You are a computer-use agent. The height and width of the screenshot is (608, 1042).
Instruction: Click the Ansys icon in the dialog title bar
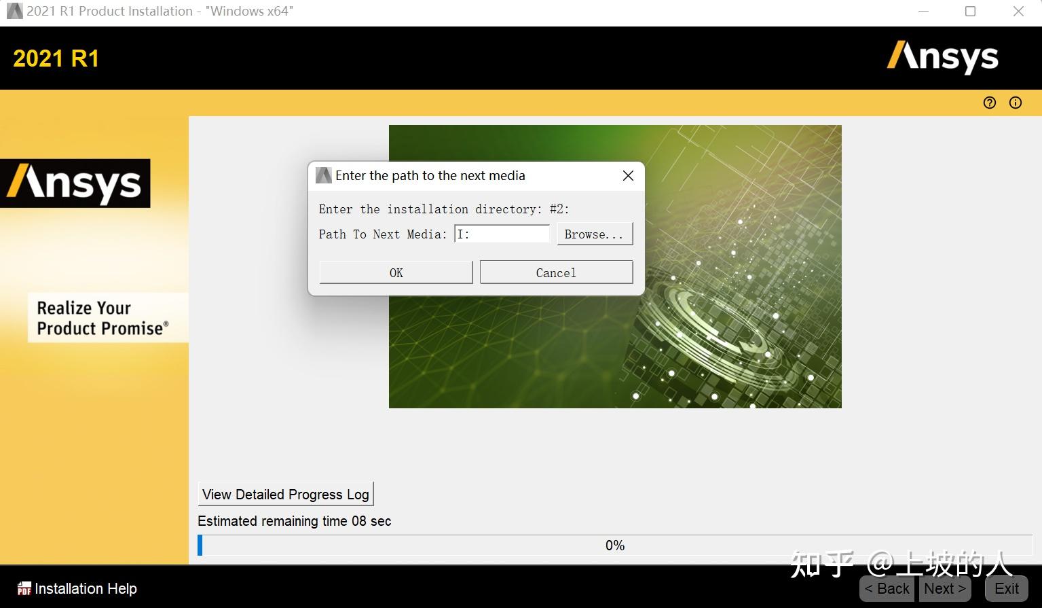pyautogui.click(x=324, y=175)
